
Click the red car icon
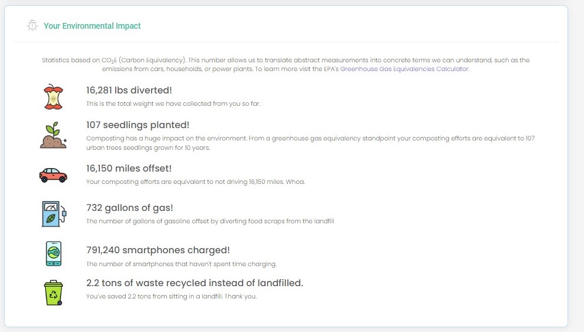pyautogui.click(x=53, y=175)
